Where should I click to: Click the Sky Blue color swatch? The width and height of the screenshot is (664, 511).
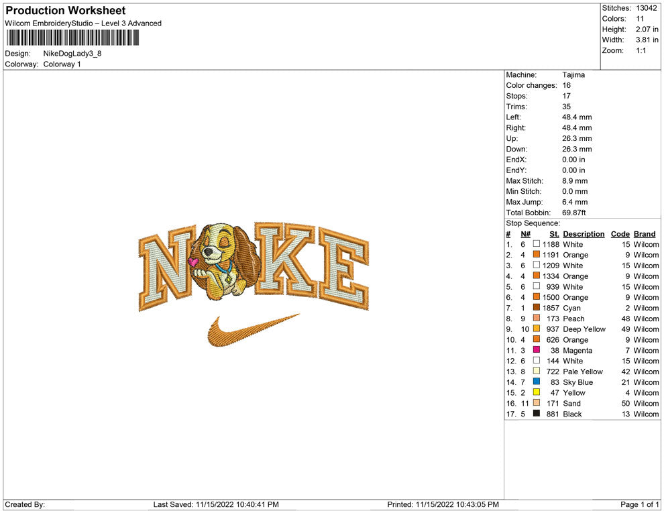pos(536,382)
